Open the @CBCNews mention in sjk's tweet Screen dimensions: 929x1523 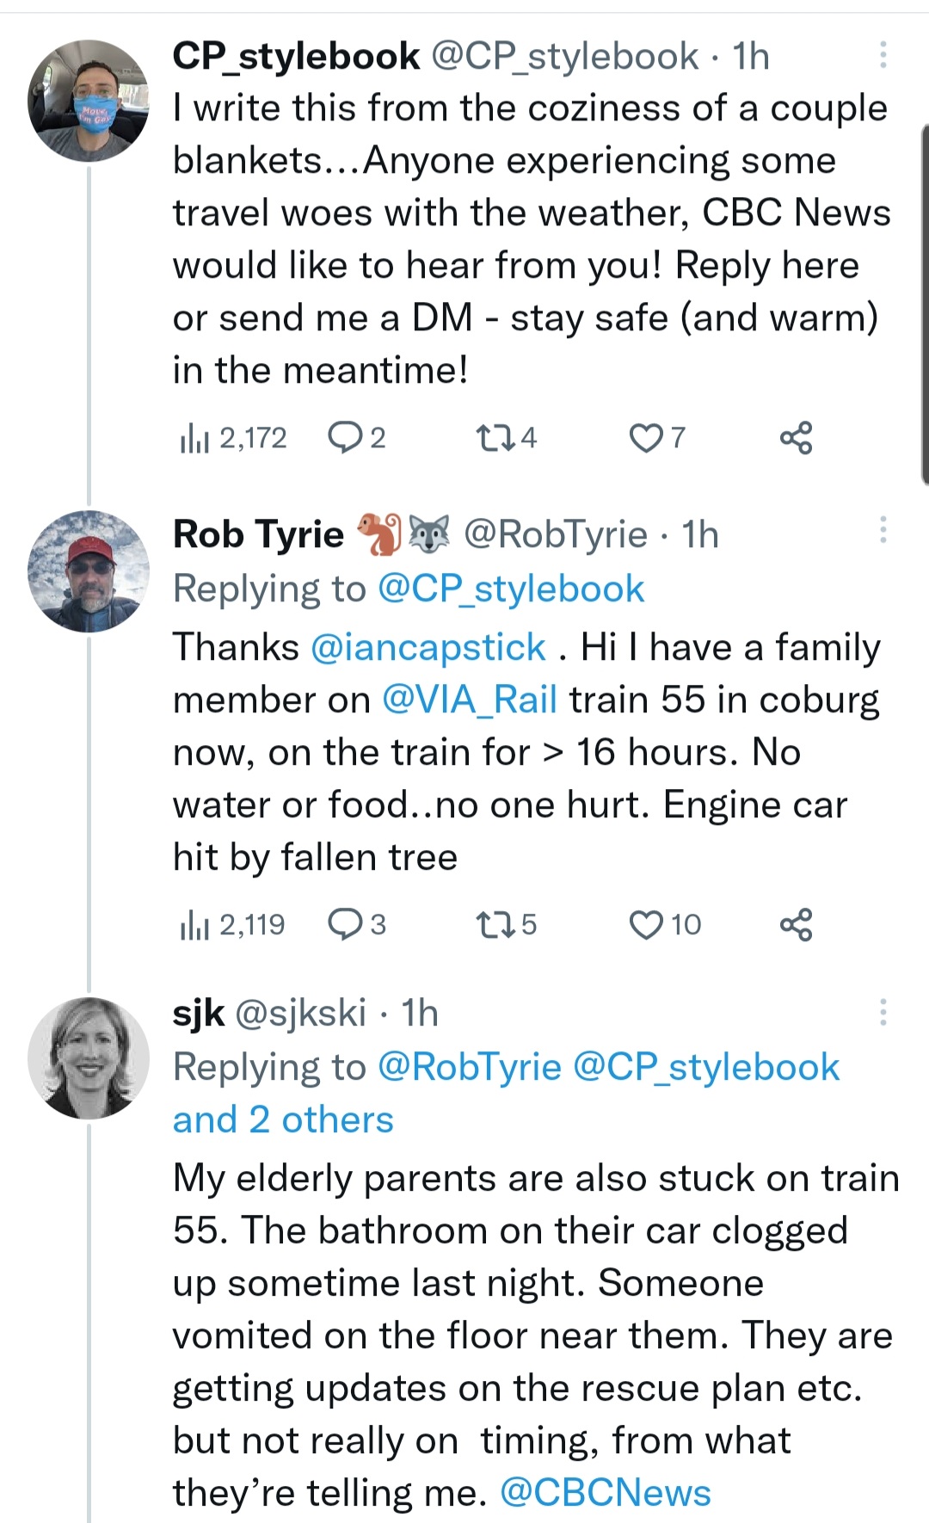606,1493
